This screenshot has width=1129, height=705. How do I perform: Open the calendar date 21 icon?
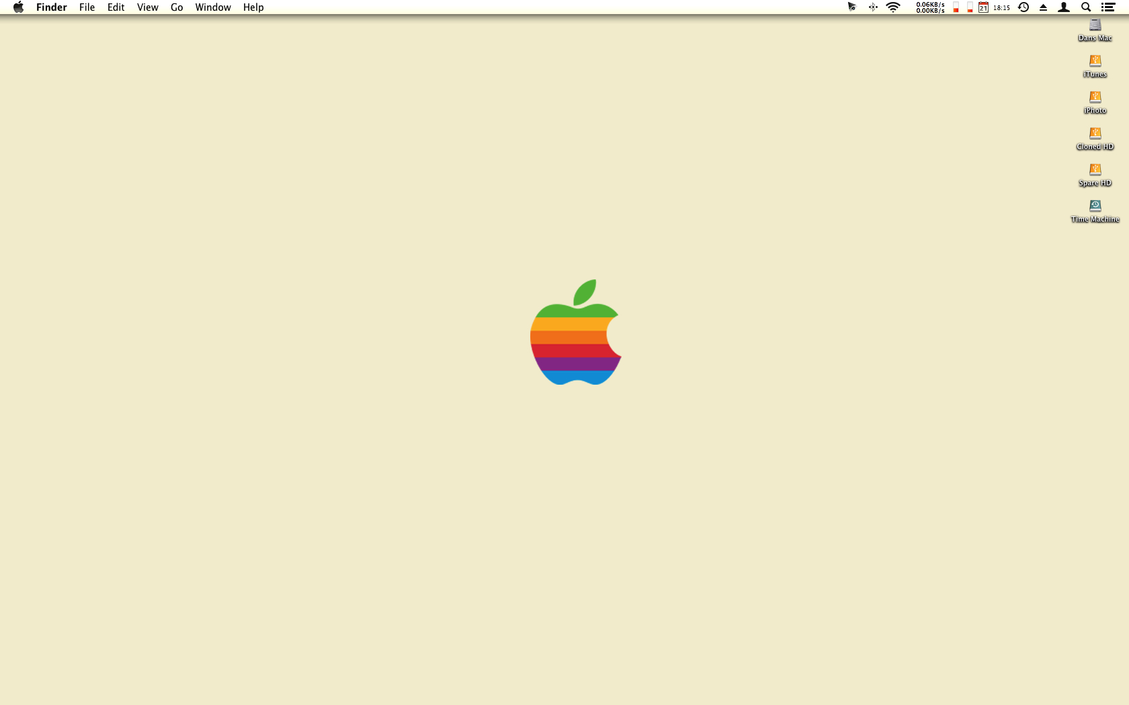coord(983,7)
